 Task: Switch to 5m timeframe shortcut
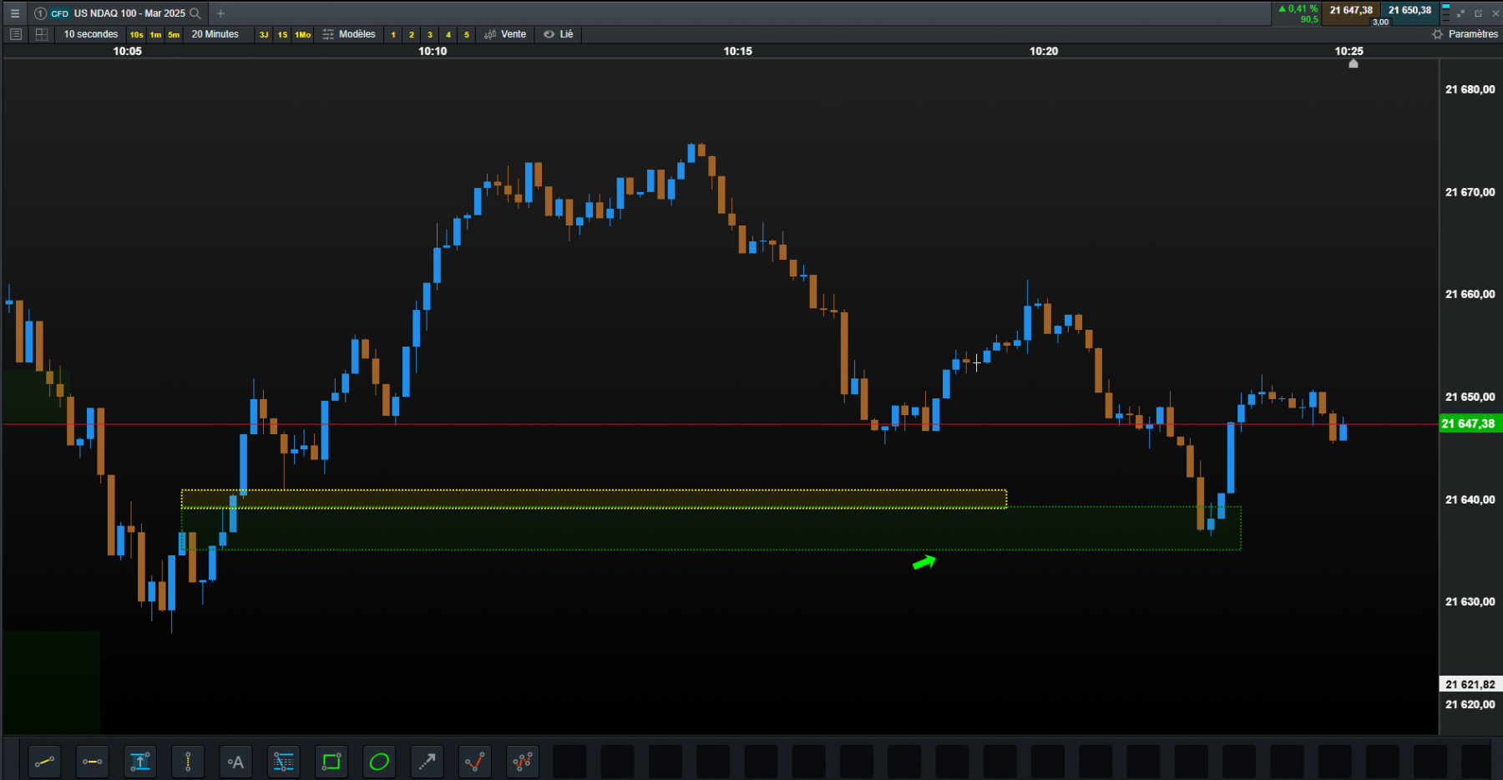(x=174, y=34)
